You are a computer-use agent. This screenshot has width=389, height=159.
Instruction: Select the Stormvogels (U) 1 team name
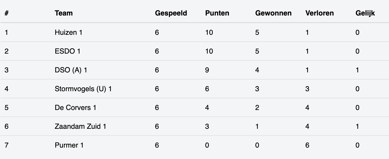tap(83, 89)
